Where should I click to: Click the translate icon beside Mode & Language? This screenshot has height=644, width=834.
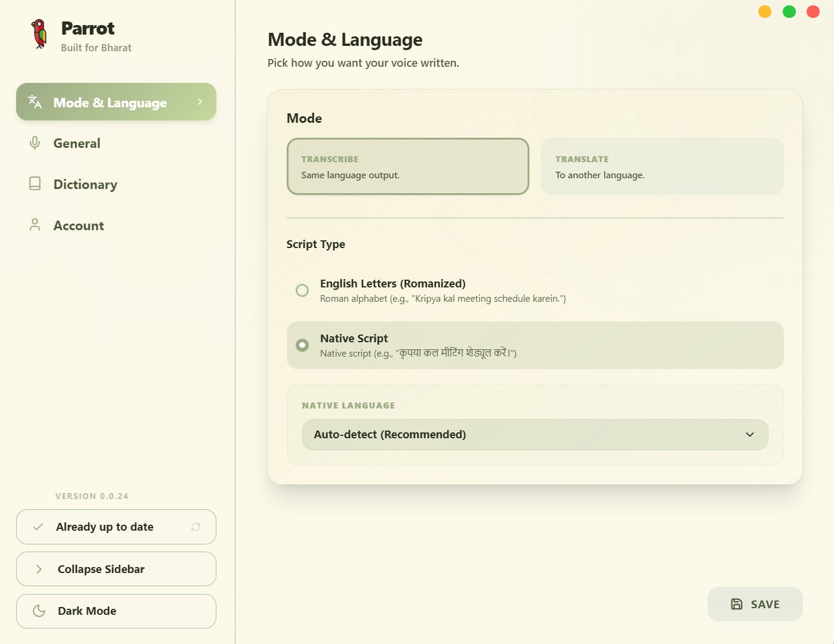[35, 102]
